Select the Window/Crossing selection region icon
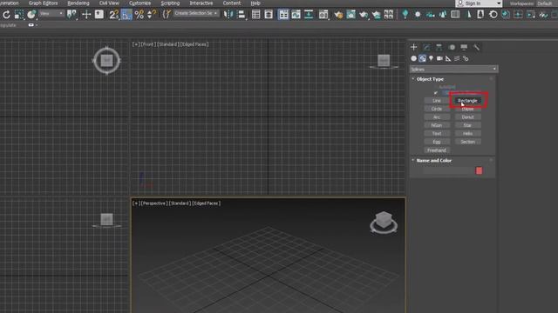The image size is (558, 313). coord(19,15)
